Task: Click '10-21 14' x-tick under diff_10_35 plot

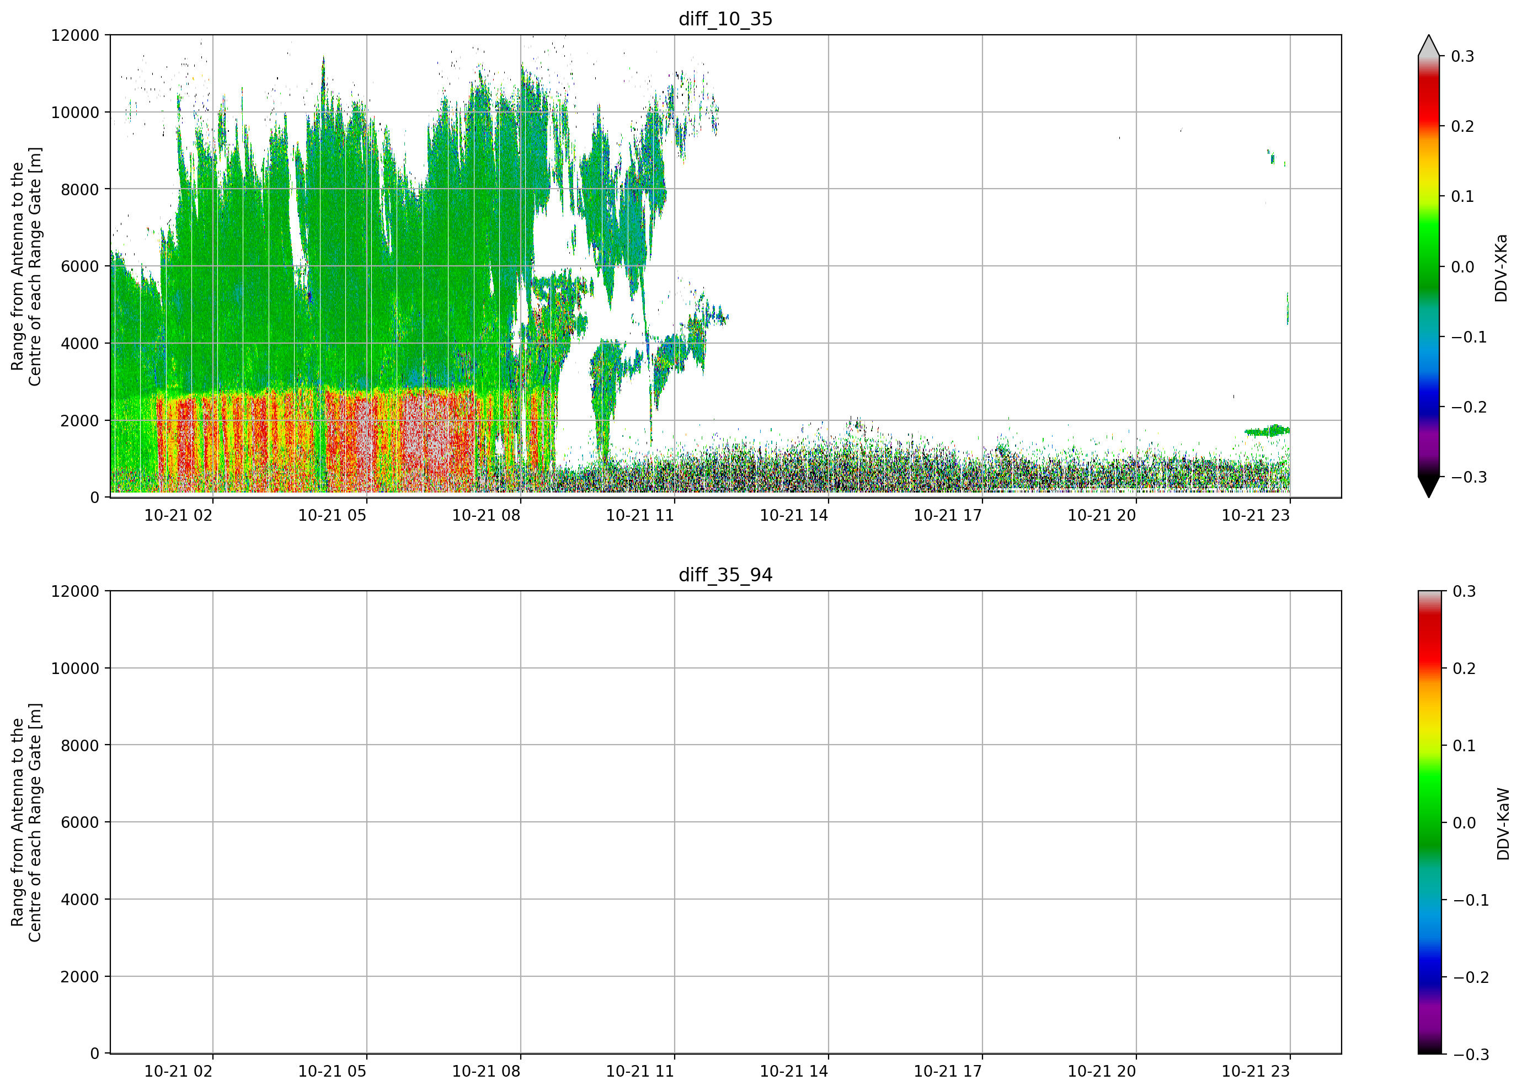Action: (794, 515)
